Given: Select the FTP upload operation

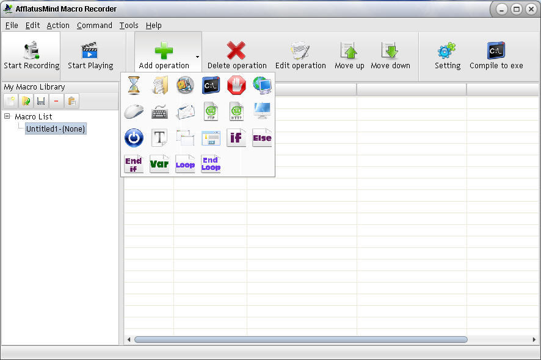Looking at the screenshot, I should [211, 111].
